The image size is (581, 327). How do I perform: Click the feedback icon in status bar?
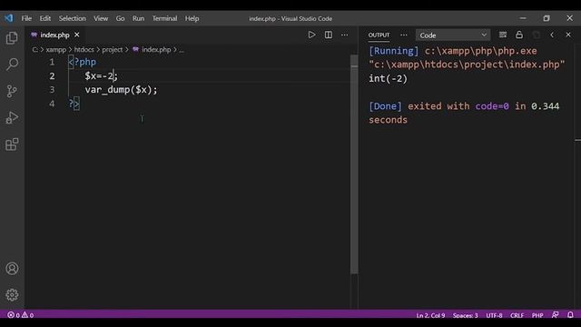point(555,315)
